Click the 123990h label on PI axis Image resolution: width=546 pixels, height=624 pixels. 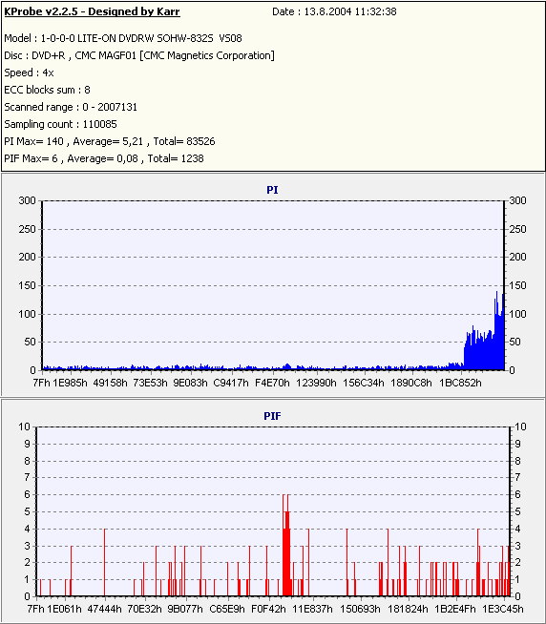pyautogui.click(x=316, y=383)
